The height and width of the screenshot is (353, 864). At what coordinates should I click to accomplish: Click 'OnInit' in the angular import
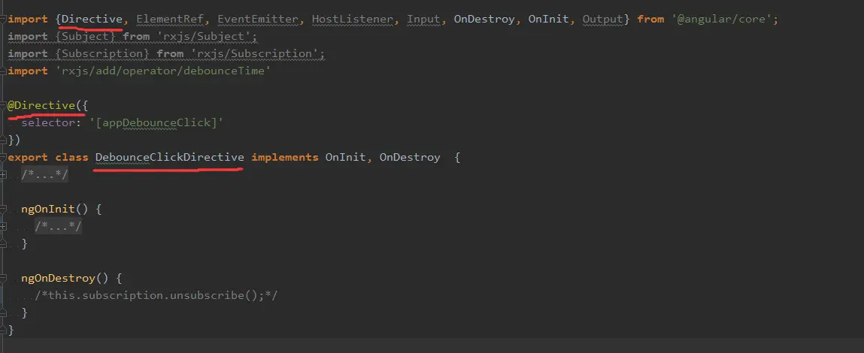point(548,20)
